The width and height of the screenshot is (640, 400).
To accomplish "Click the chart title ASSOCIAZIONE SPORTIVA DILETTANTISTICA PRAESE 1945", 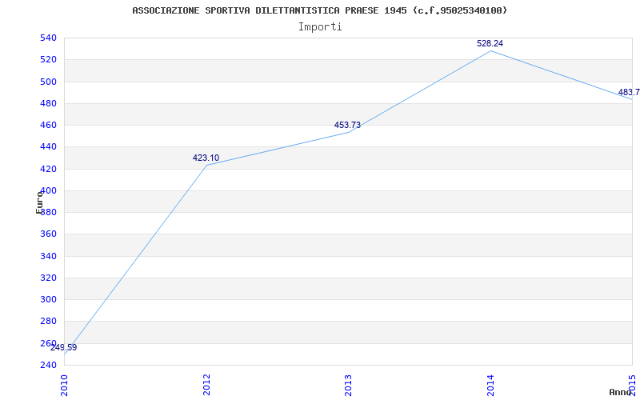I will [319, 10].
